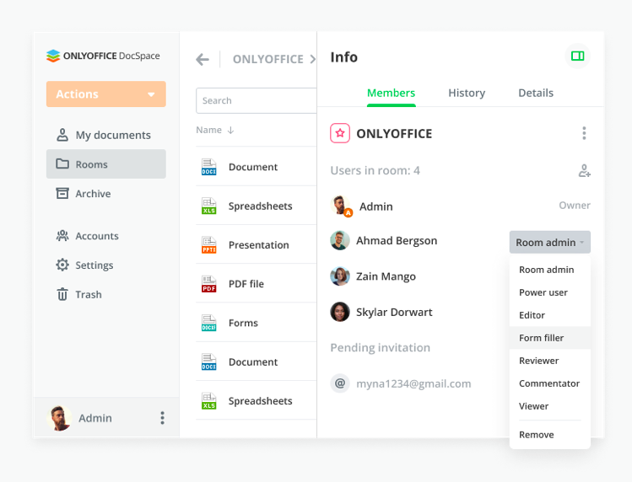Click Ahmad Bergson's avatar
632x482 pixels.
point(340,240)
